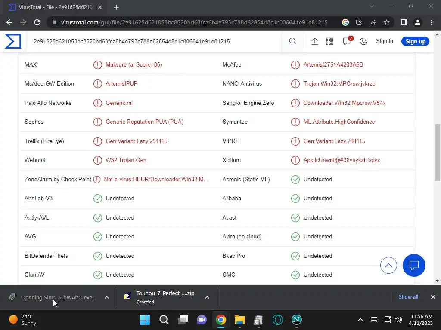
Task: Open the Windows Start menu
Action: [x=145, y=320]
